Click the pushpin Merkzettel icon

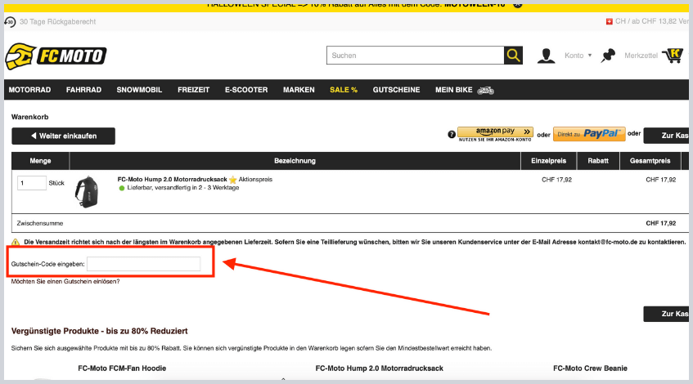608,56
